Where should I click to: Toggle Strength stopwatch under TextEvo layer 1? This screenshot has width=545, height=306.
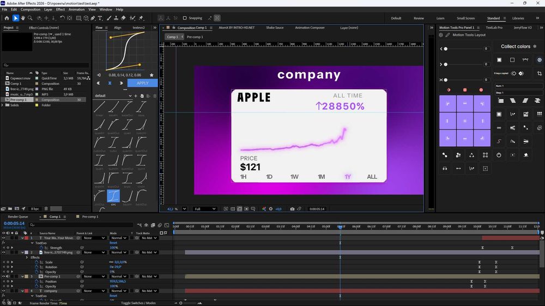pyautogui.click(x=41, y=248)
